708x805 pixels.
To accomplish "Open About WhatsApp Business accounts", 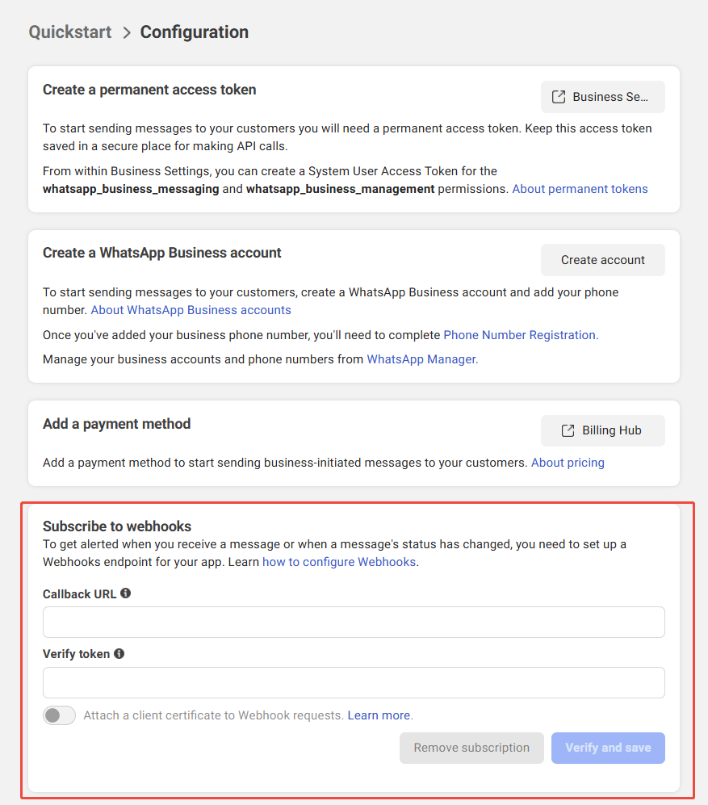I will (x=191, y=310).
